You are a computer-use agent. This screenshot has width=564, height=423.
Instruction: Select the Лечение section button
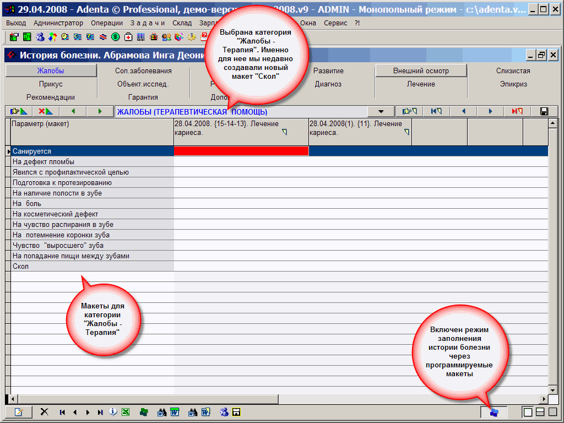[421, 84]
